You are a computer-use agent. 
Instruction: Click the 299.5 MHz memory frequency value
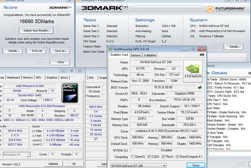[96, 107]
